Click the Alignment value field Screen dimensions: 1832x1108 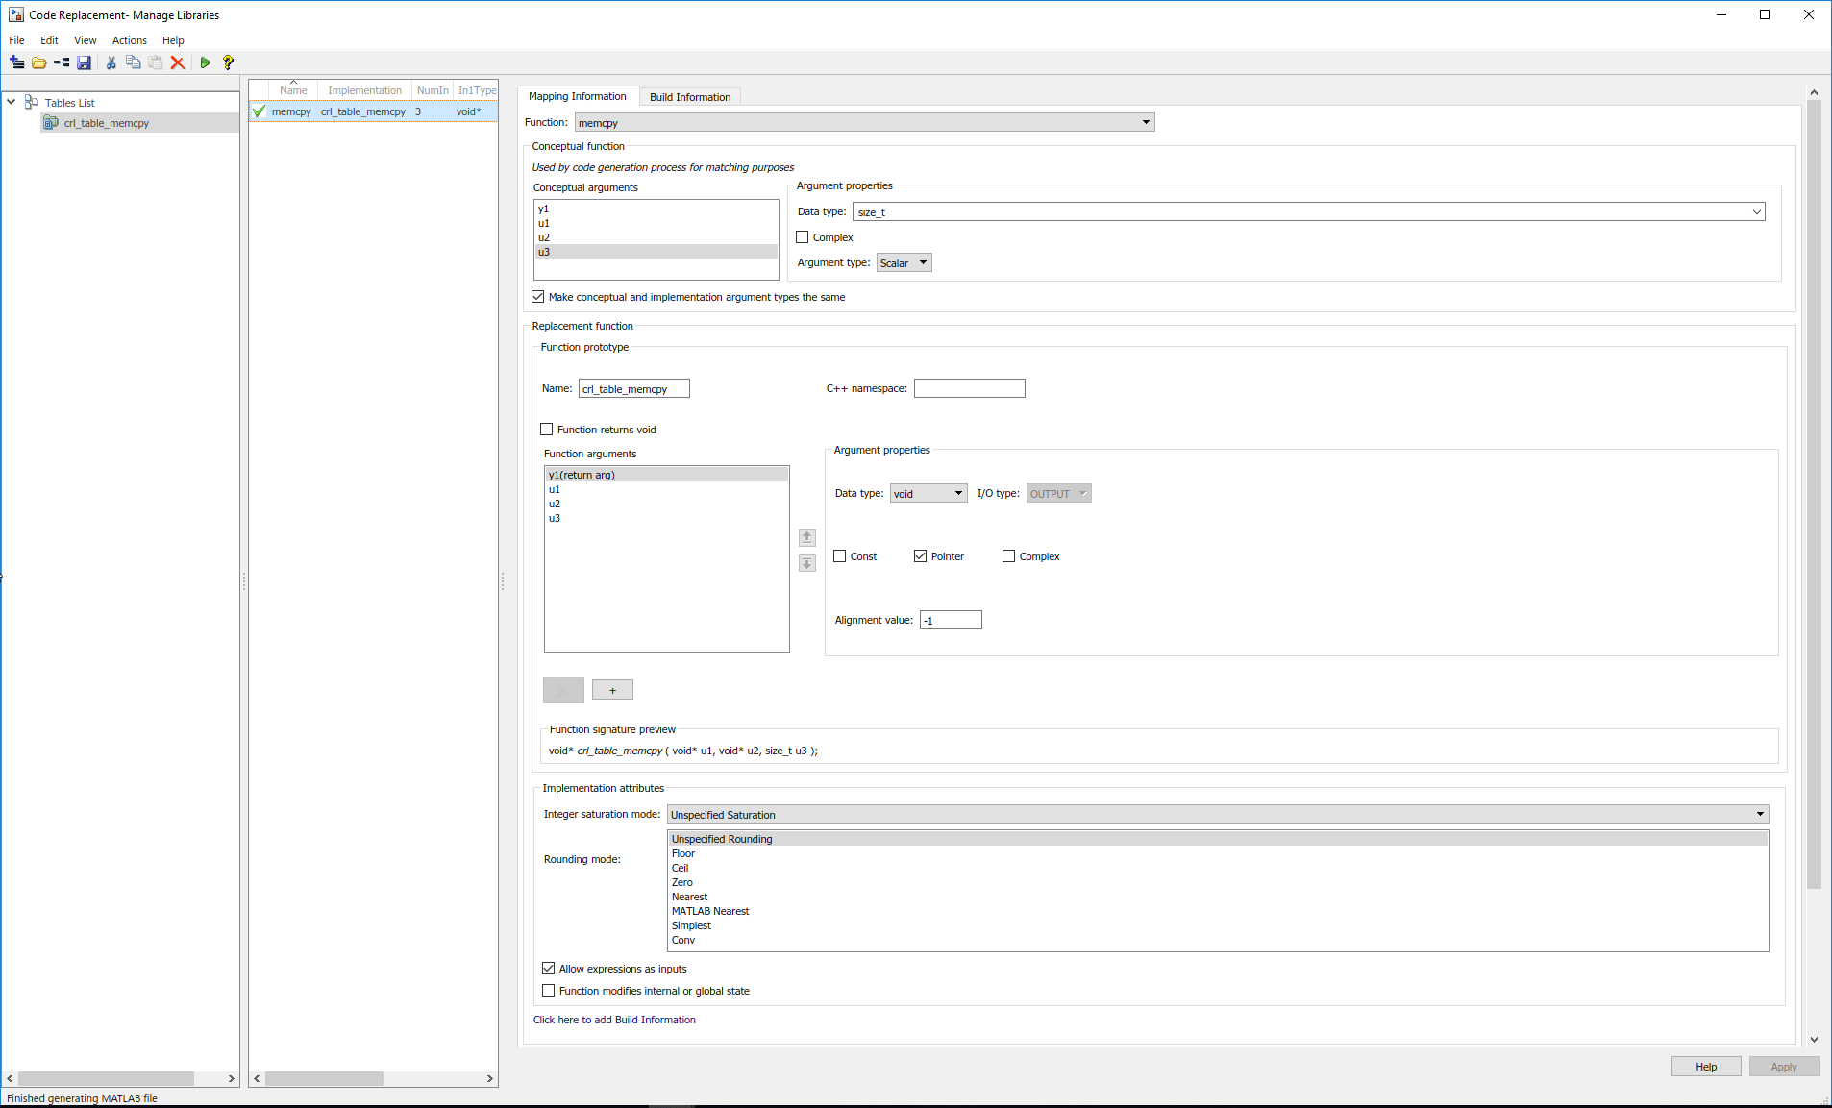pos(951,620)
